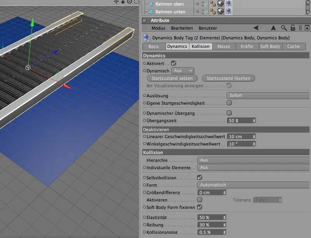Click the Elastizität stepper arrows
Screen dimensions: 311x238
pos(224,217)
